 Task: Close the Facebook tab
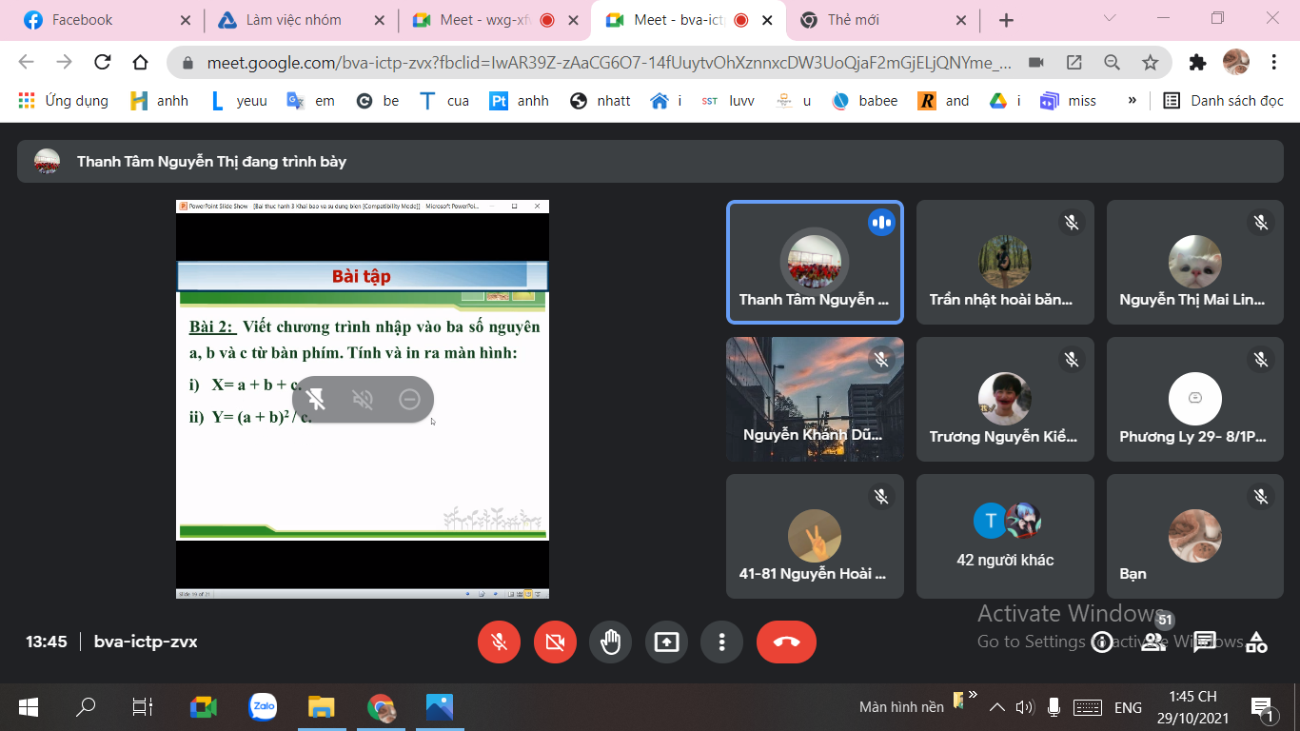(x=185, y=20)
